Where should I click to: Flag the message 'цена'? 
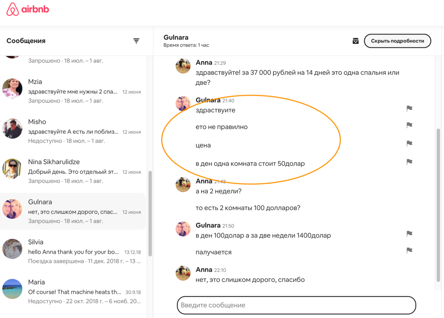pos(409,143)
